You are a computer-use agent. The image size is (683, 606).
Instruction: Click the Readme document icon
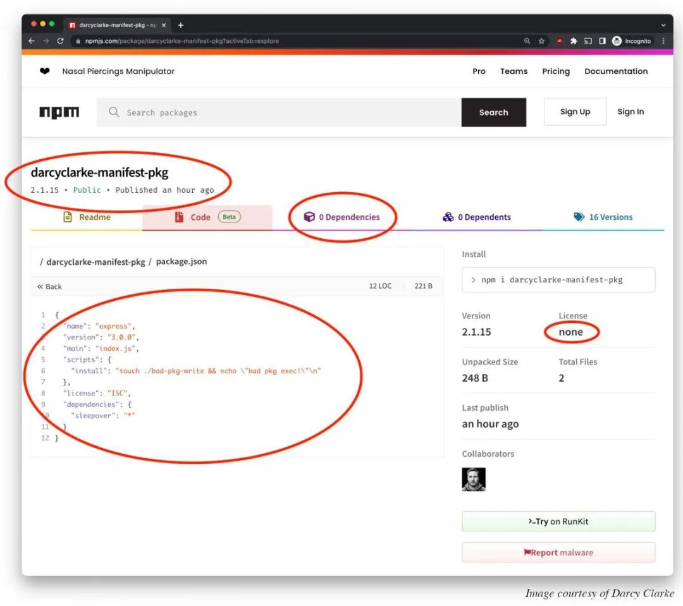[x=68, y=217]
